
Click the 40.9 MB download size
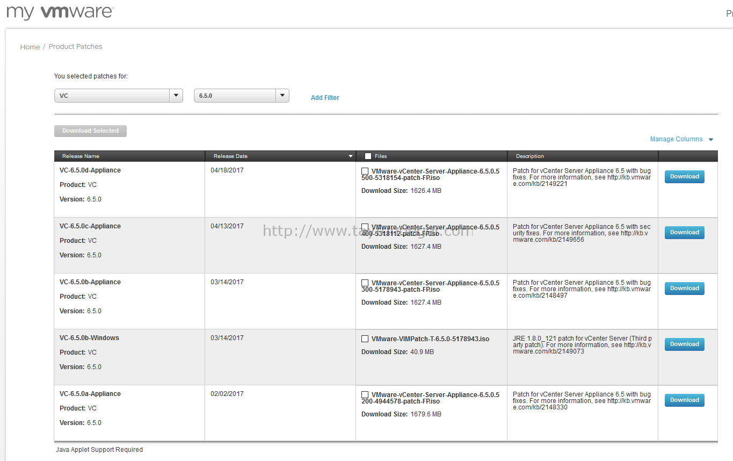click(422, 352)
